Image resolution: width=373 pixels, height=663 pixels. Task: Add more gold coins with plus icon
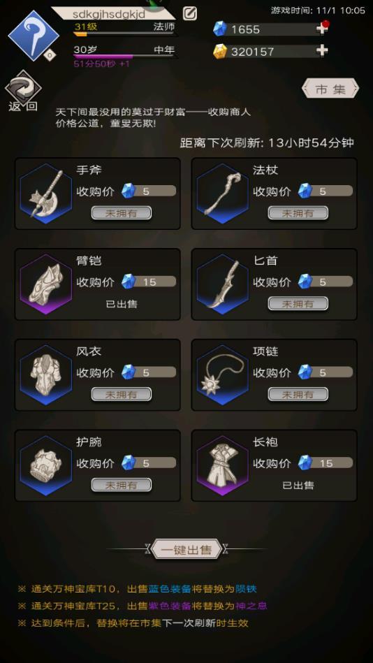tap(322, 51)
